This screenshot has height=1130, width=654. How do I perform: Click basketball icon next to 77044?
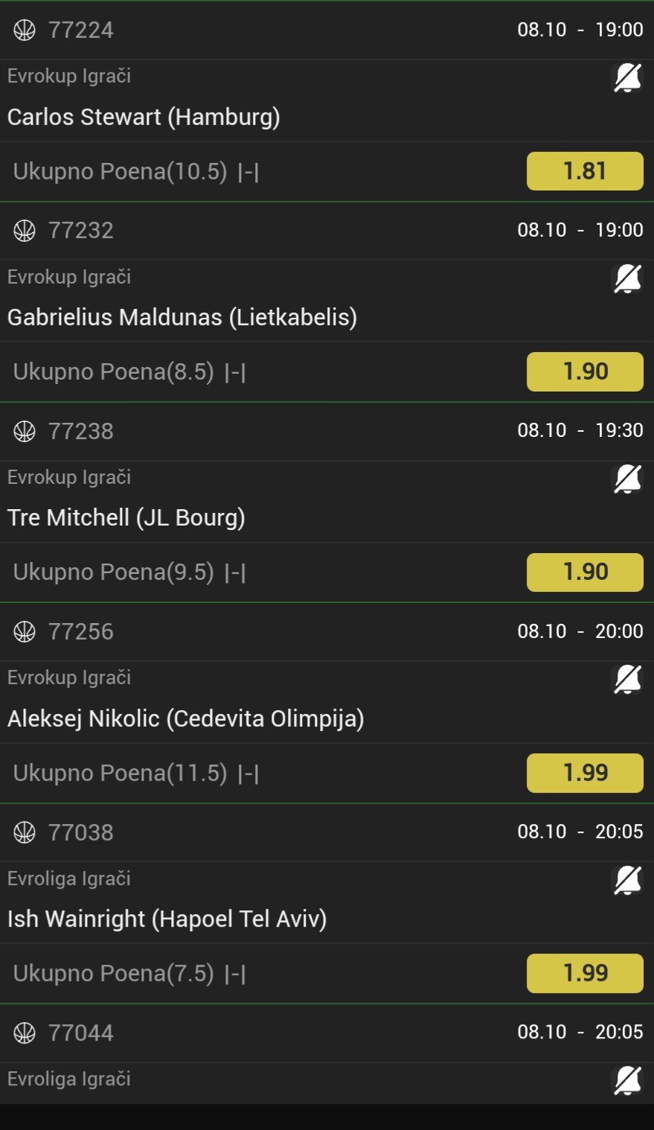click(x=25, y=1033)
